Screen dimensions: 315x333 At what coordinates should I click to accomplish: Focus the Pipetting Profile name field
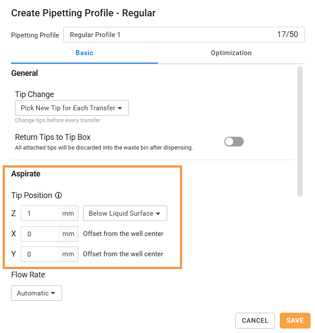pos(184,34)
